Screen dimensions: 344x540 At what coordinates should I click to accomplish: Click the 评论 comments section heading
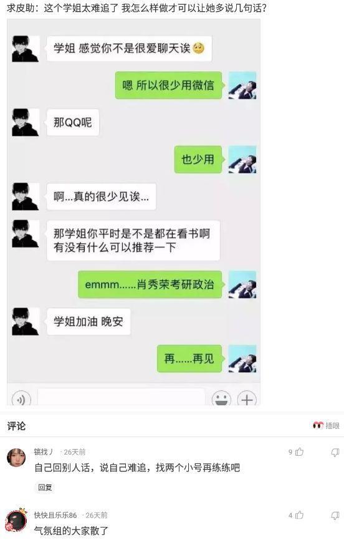(16, 426)
